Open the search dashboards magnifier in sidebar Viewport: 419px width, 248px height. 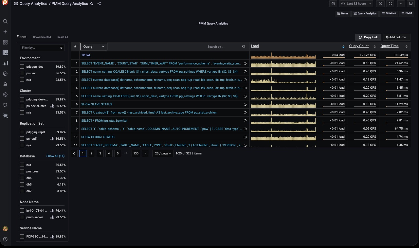coord(5,21)
